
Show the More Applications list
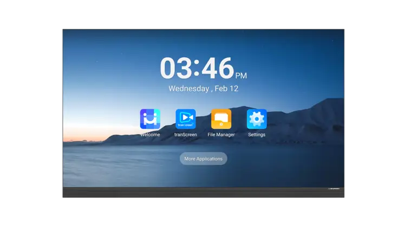point(203,159)
